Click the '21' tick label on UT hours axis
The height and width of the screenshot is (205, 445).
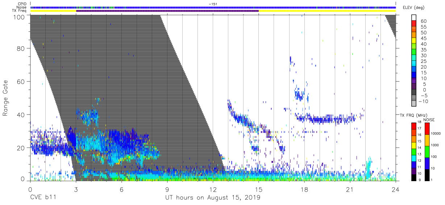click(x=350, y=189)
